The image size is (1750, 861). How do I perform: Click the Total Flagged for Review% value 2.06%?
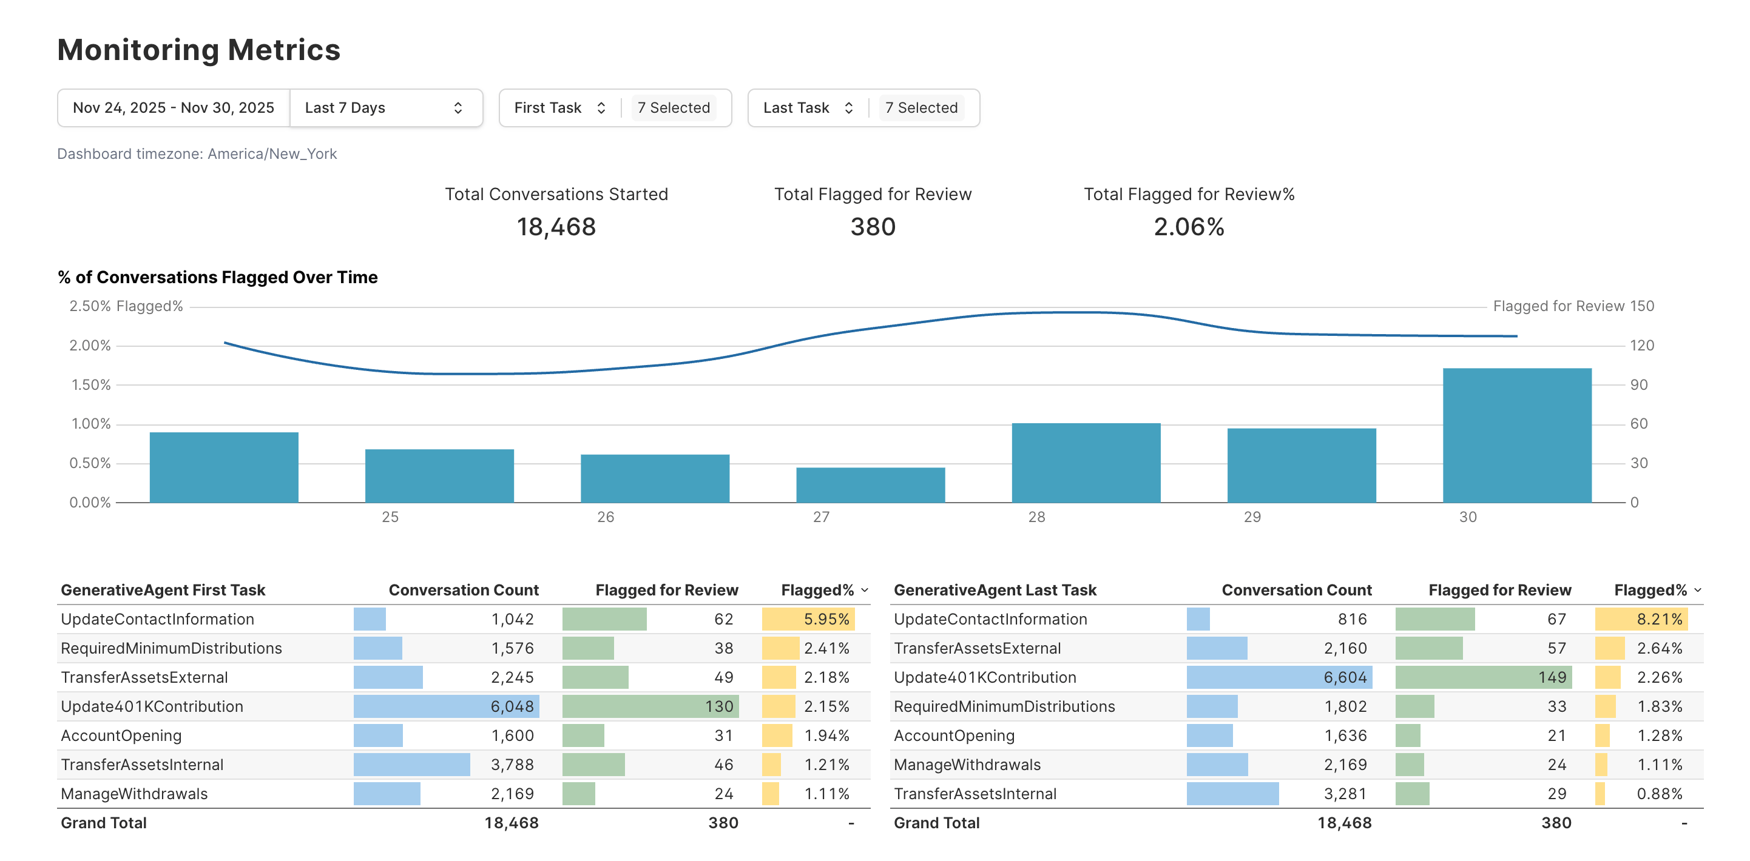point(1189,227)
